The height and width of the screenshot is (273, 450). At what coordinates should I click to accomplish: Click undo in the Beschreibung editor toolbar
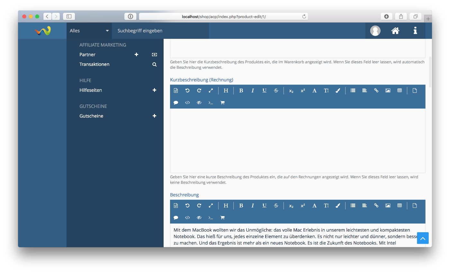coord(187,206)
